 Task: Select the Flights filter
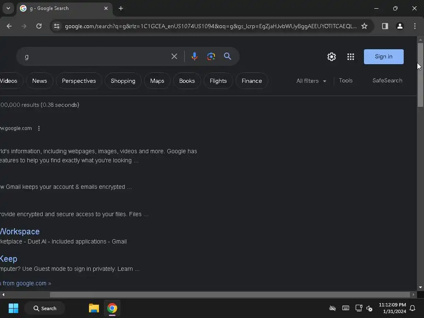[218, 81]
